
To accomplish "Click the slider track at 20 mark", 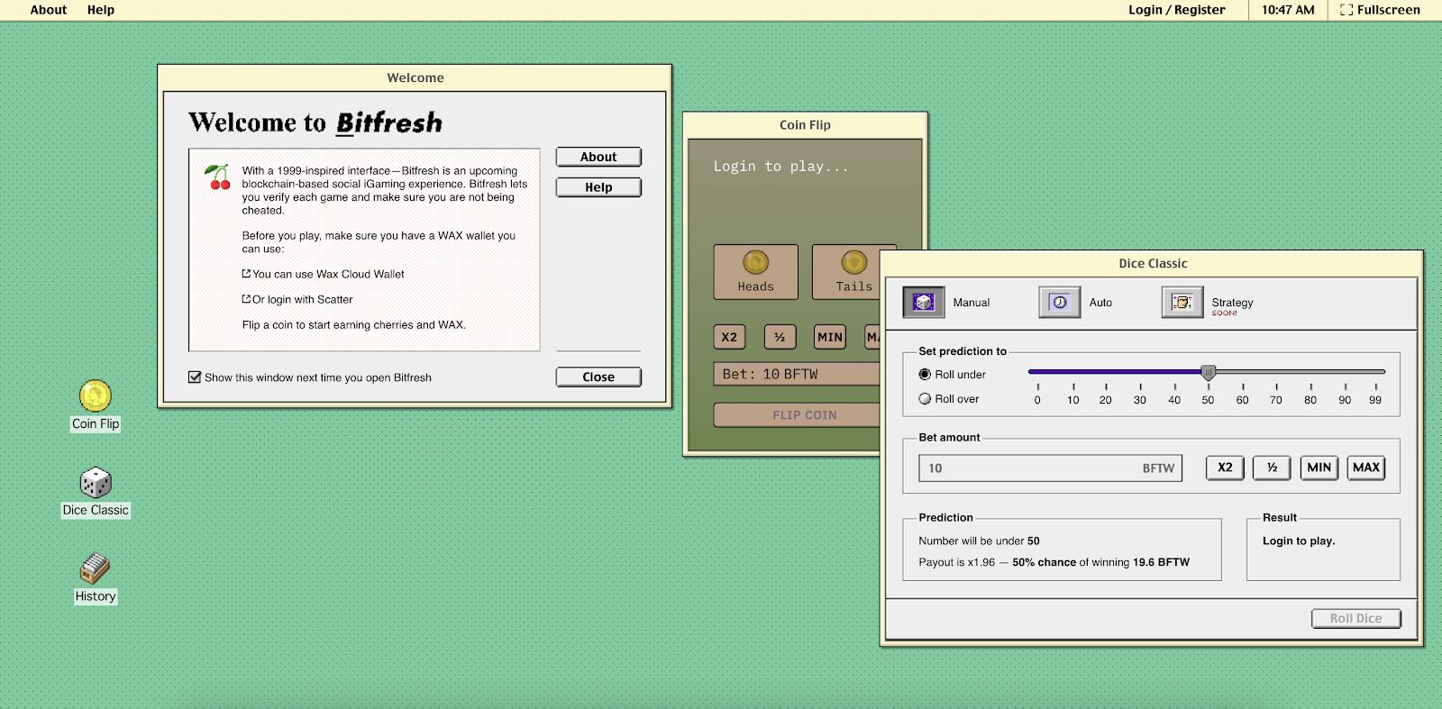I will click(x=1106, y=371).
